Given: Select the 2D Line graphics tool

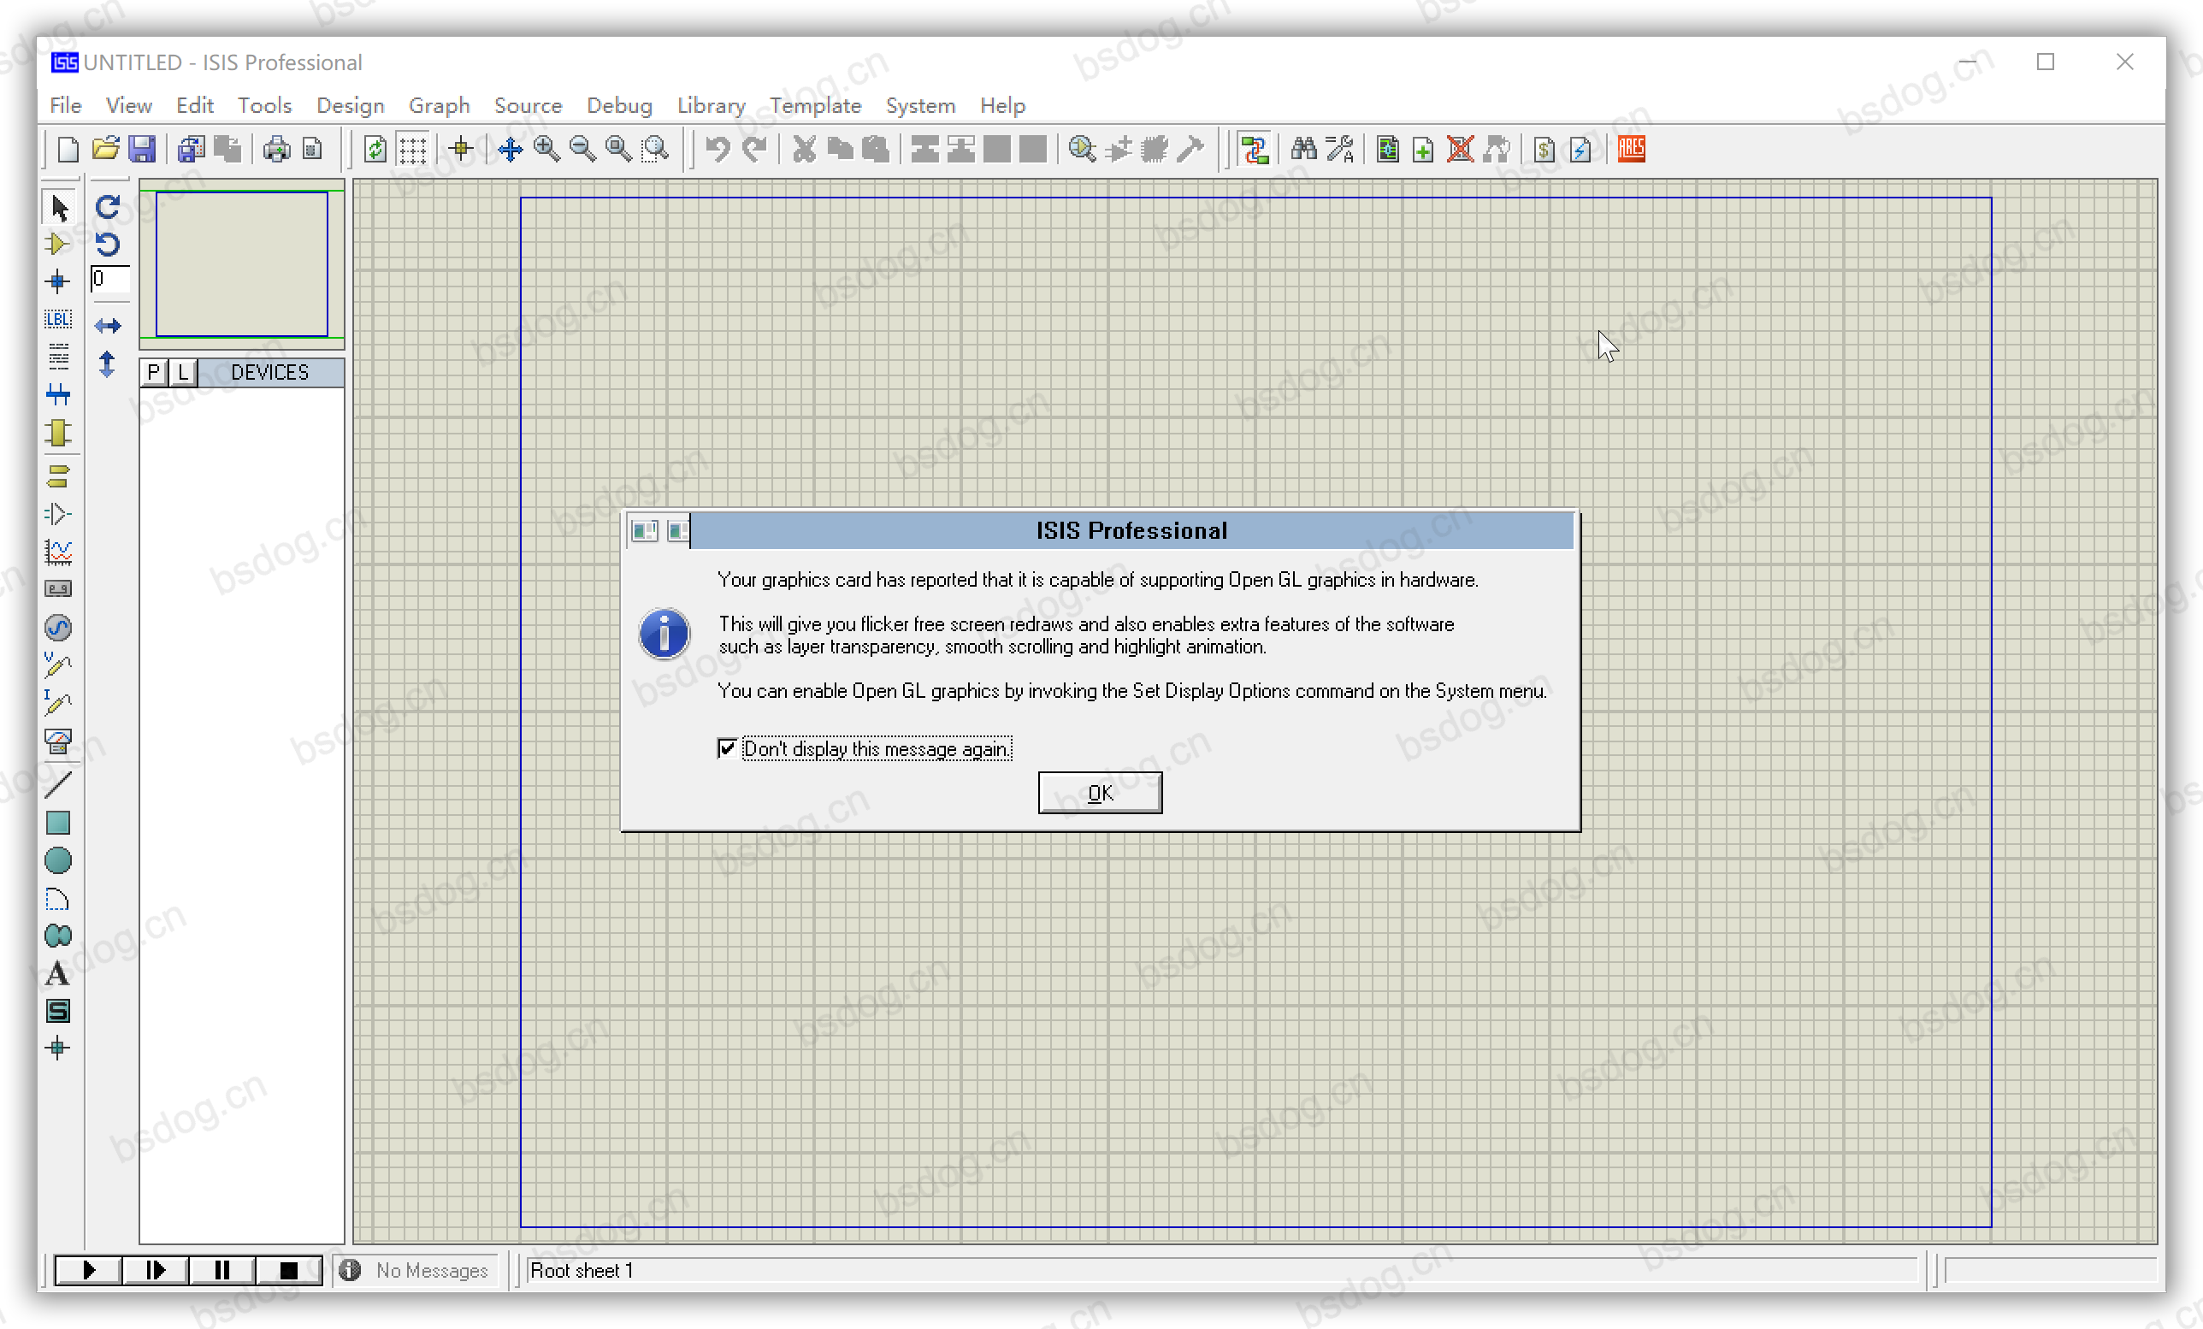Looking at the screenshot, I should click(58, 785).
